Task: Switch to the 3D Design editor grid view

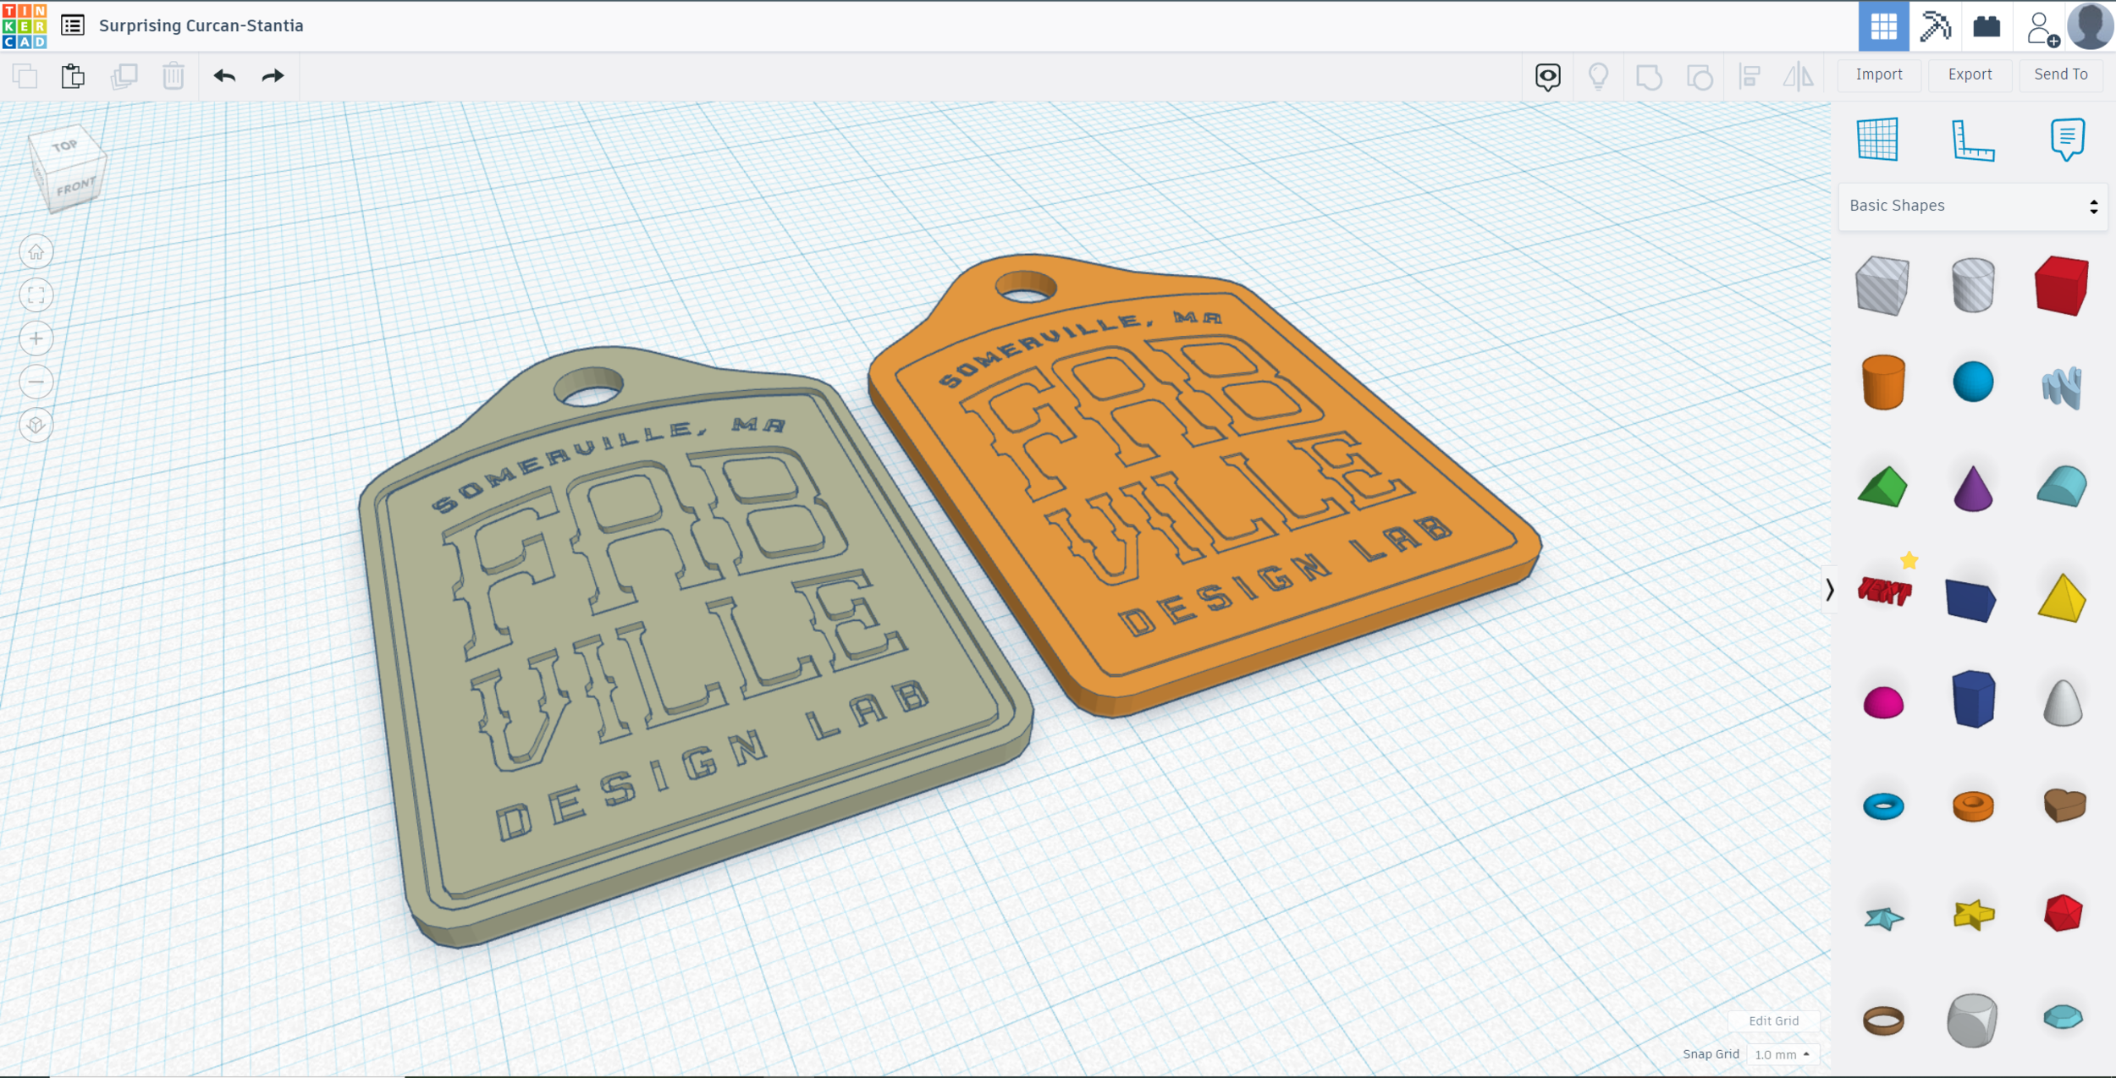Action: pyautogui.click(x=1883, y=26)
